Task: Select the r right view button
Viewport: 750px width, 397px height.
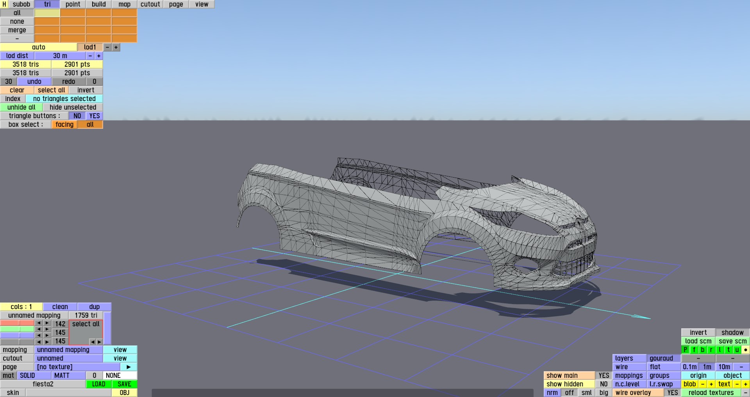Action: point(711,350)
